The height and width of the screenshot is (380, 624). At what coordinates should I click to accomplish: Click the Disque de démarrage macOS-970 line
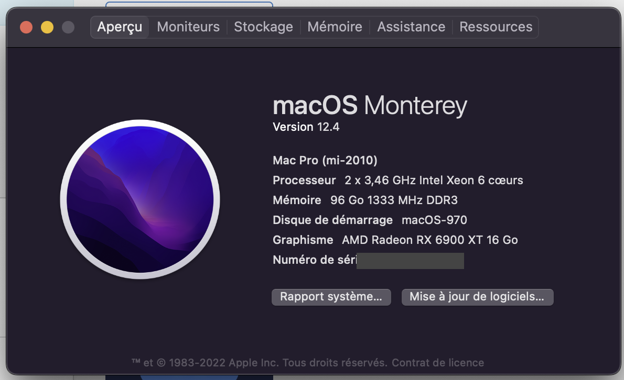[370, 220]
